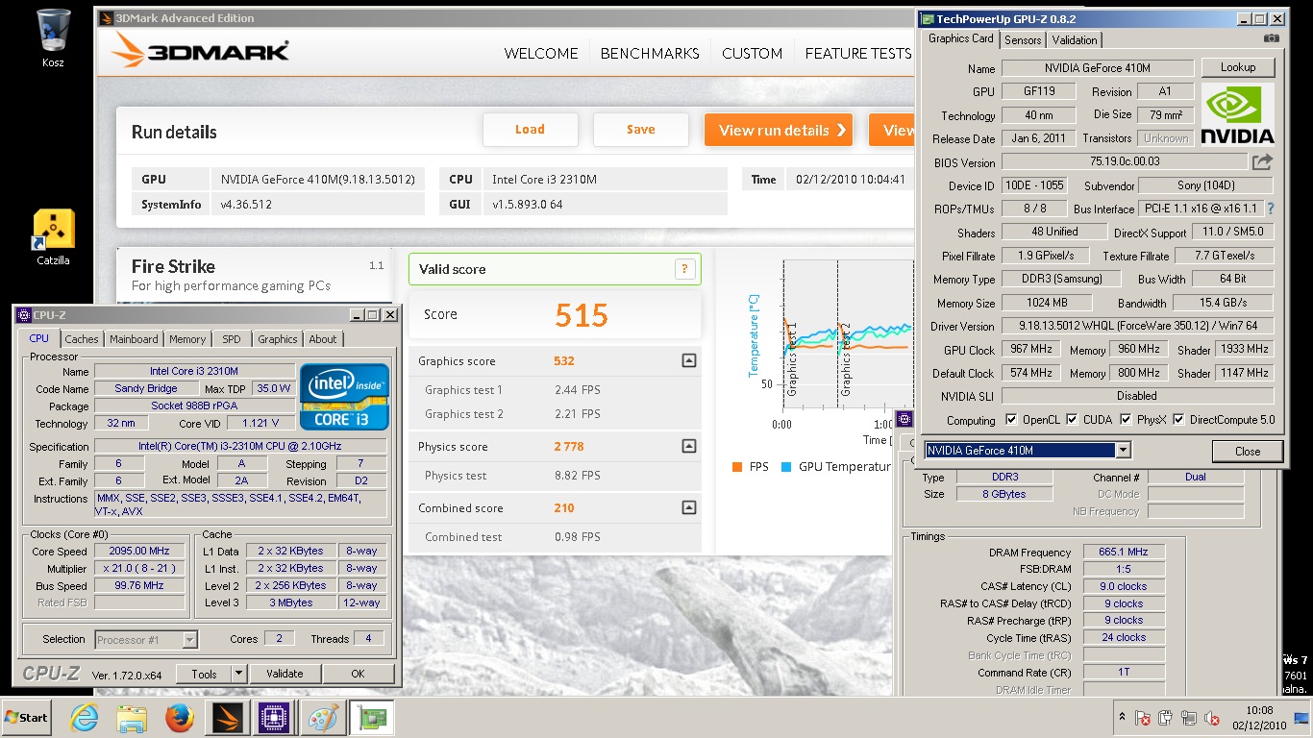Collapse the Combined score section
Image resolution: width=1313 pixels, height=738 pixels.
[688, 507]
